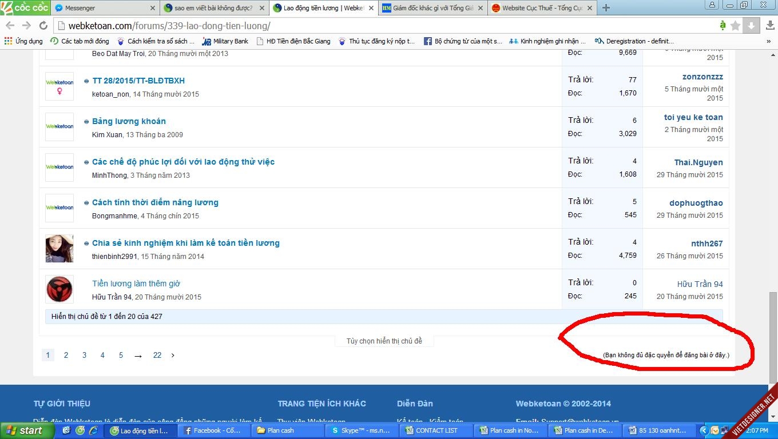Image resolution: width=778 pixels, height=439 pixels.
Task: Switch to 'Website Cục Thuế' tab
Action: (x=537, y=8)
